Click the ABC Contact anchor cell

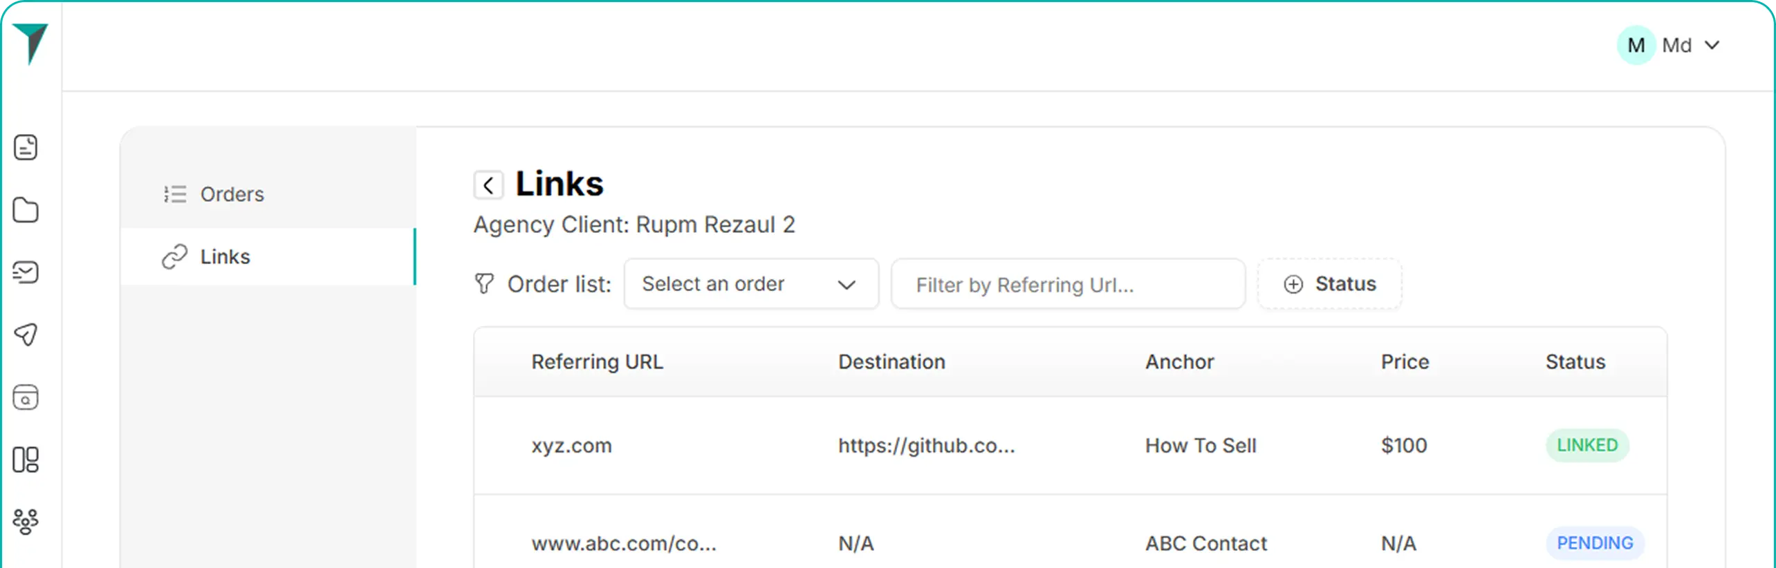[1206, 544]
